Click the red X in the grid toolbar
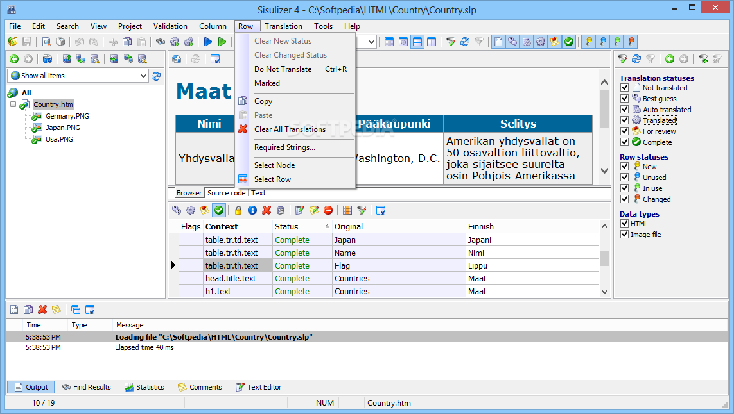Image resolution: width=734 pixels, height=414 pixels. (267, 210)
